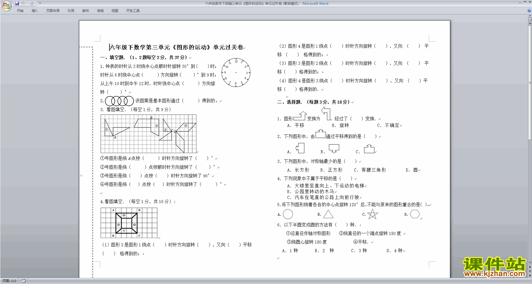Click the line 4.看图填空
Screen dimensions: 532x284
(136, 202)
